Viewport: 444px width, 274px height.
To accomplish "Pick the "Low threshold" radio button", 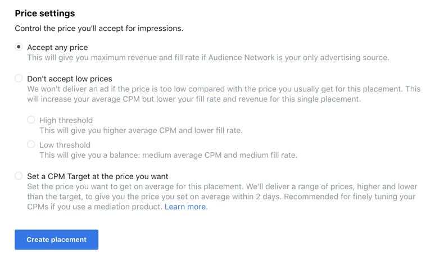I will click(x=31, y=144).
